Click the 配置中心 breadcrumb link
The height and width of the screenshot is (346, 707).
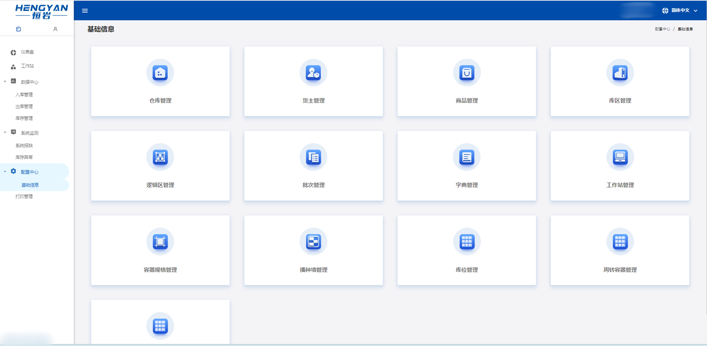[x=663, y=29]
